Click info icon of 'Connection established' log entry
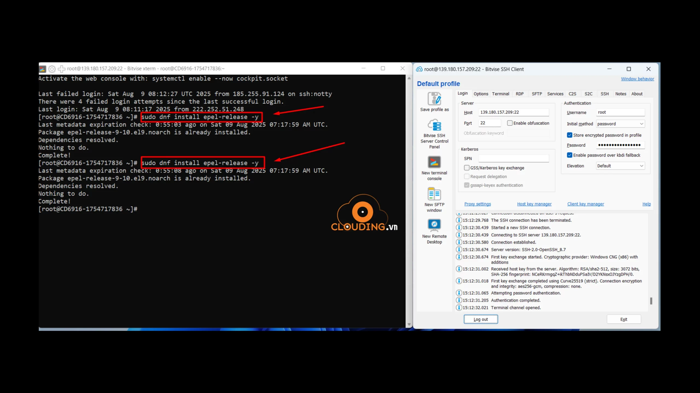 point(459,242)
